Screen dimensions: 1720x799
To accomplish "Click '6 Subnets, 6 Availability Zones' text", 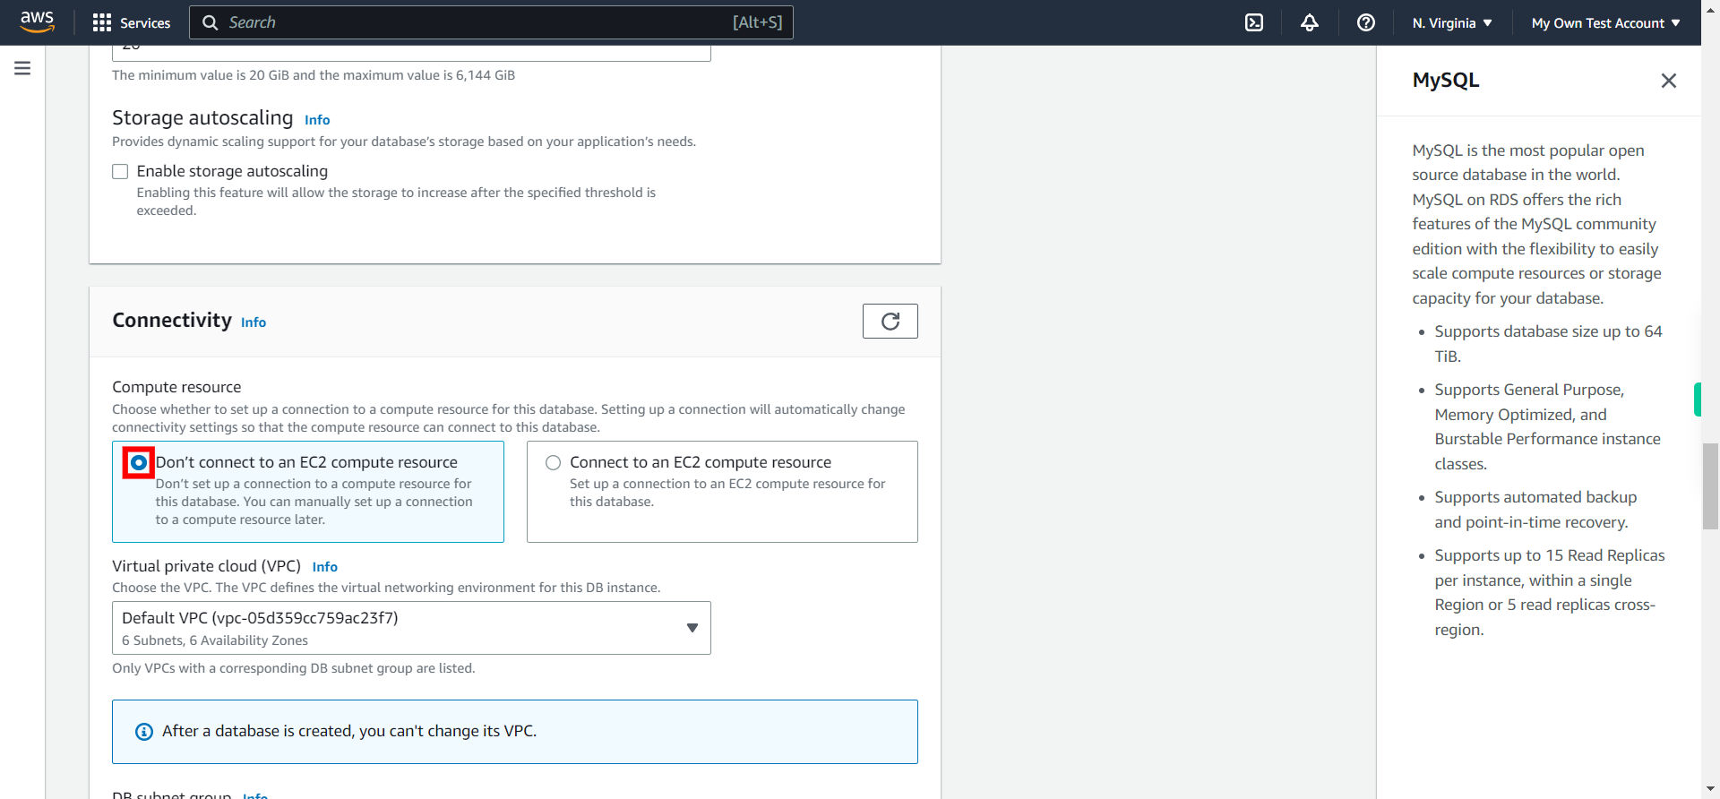I will (x=215, y=640).
